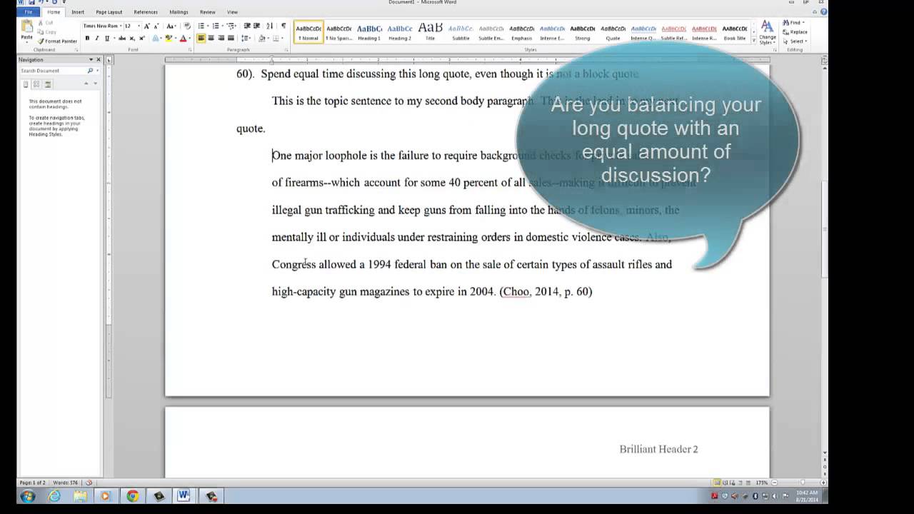914x514 pixels.
Task: Click Replace in Editing group
Action: pos(795,32)
